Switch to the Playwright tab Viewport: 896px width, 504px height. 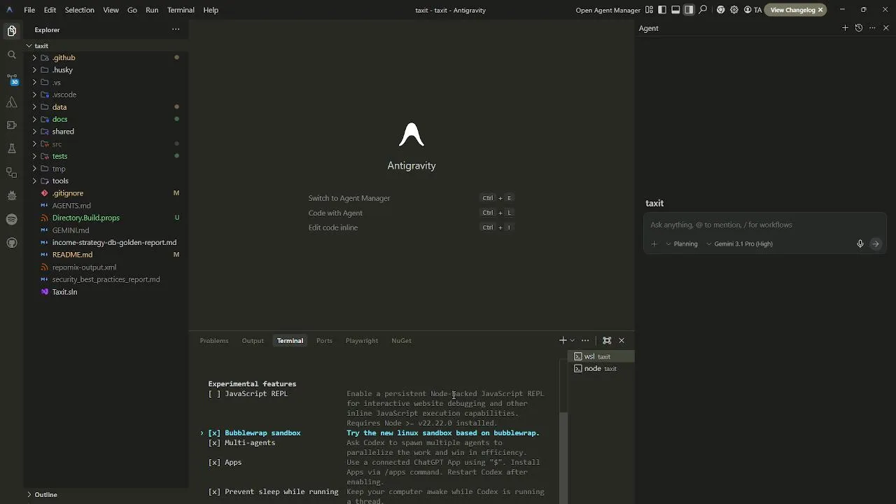361,340
